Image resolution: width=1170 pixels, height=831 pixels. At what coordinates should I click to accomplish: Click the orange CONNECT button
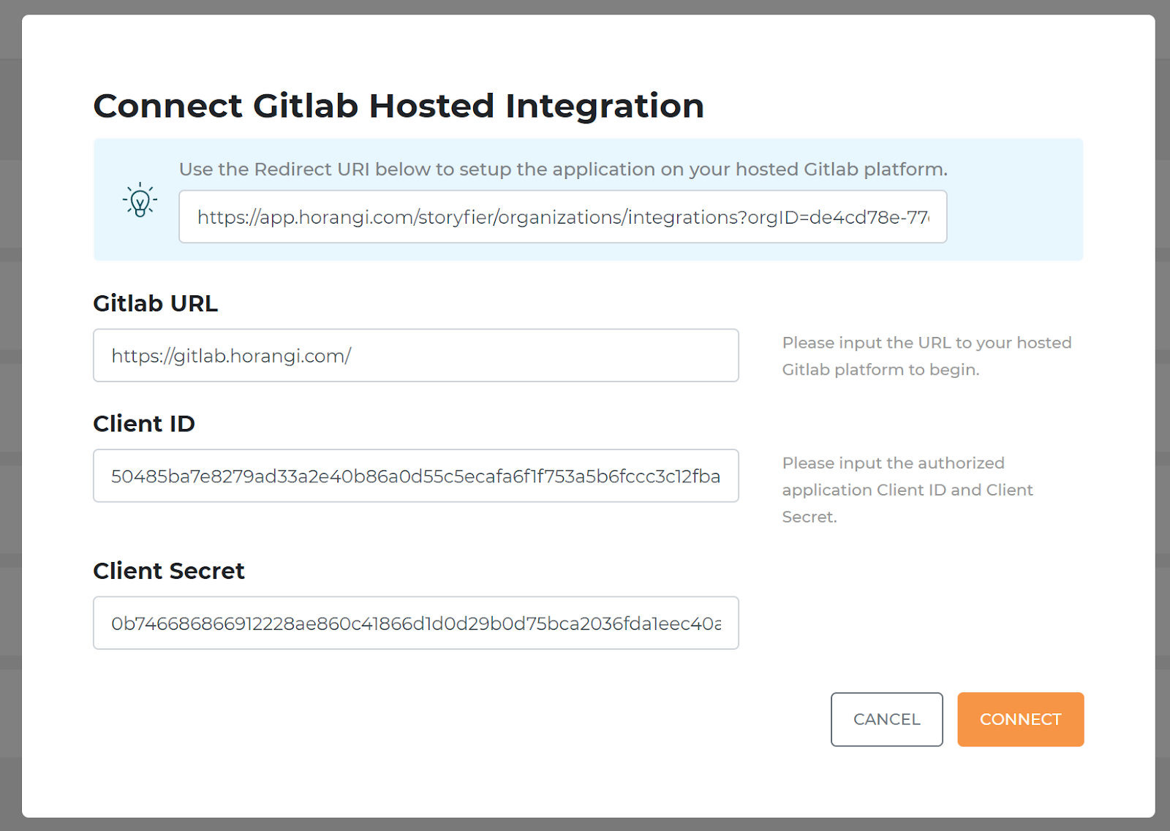[x=1020, y=719]
